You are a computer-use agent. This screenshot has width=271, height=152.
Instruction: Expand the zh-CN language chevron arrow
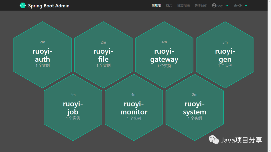click(246, 6)
